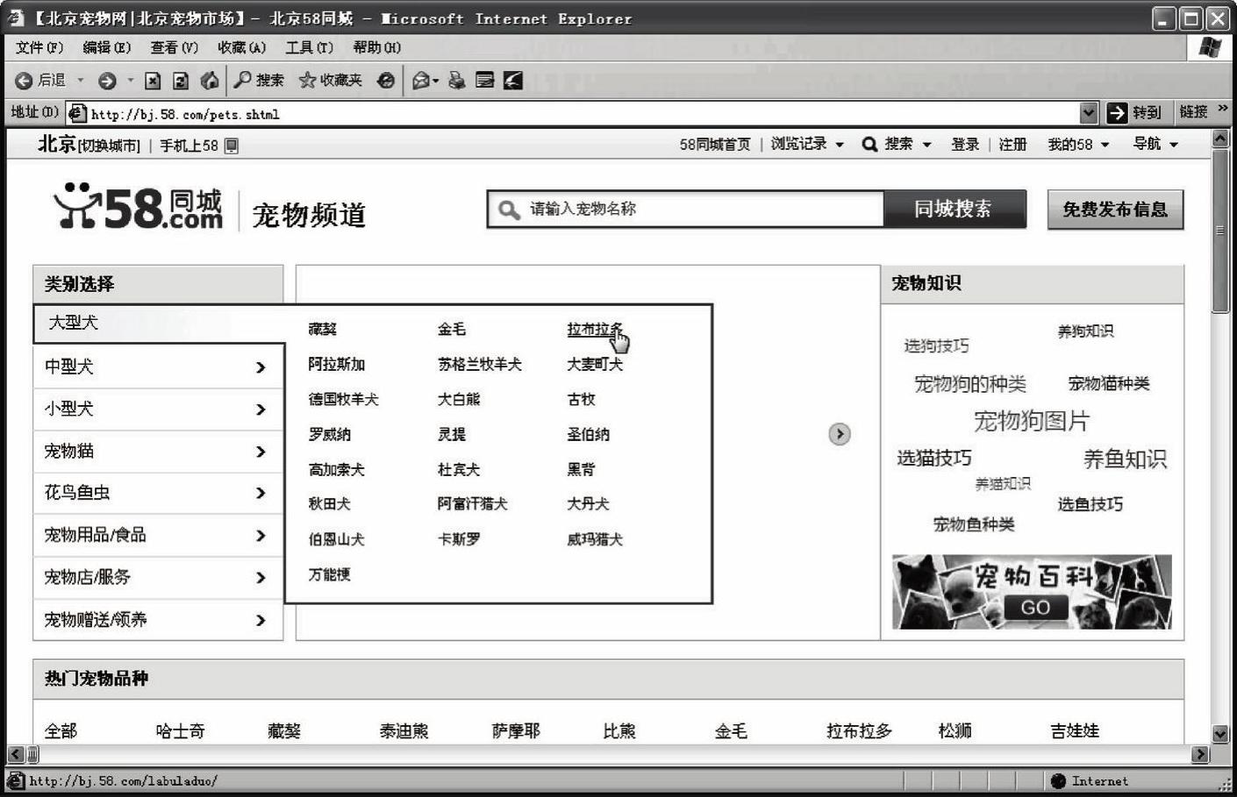Click the Messenger icon in toolbar
Screen dimensions: 1237x797
tap(513, 81)
